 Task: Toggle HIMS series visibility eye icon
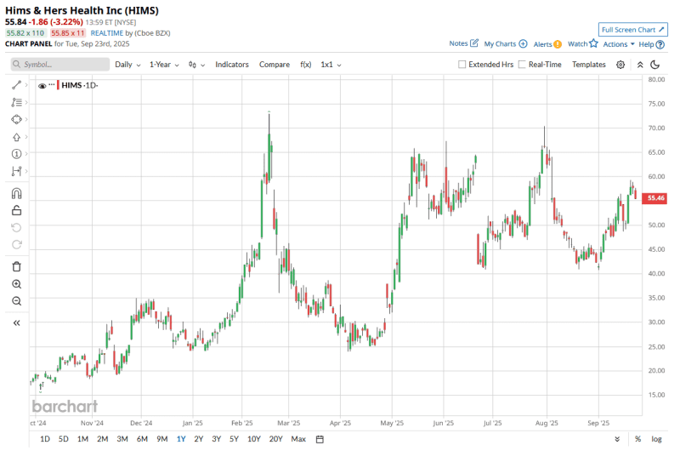point(42,85)
